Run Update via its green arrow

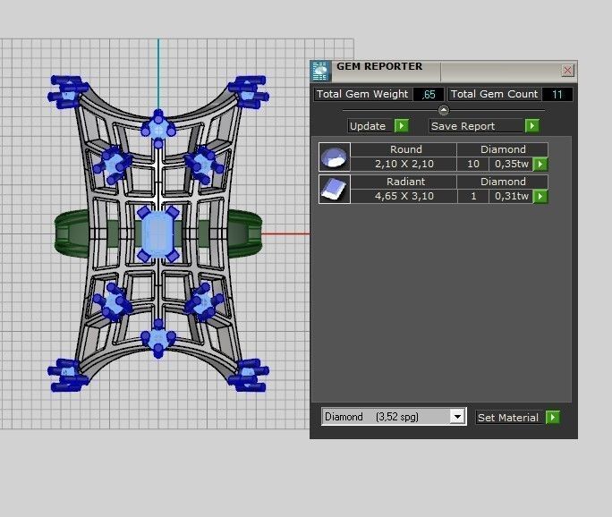[x=401, y=126]
